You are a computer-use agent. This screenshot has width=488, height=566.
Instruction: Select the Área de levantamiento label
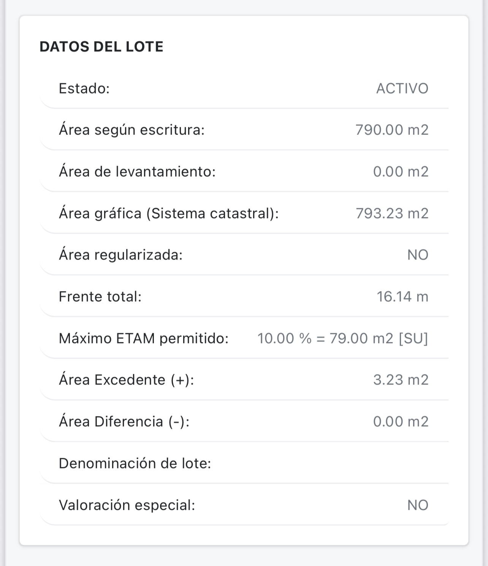coord(137,172)
